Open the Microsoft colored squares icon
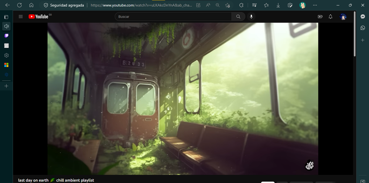 [6, 65]
